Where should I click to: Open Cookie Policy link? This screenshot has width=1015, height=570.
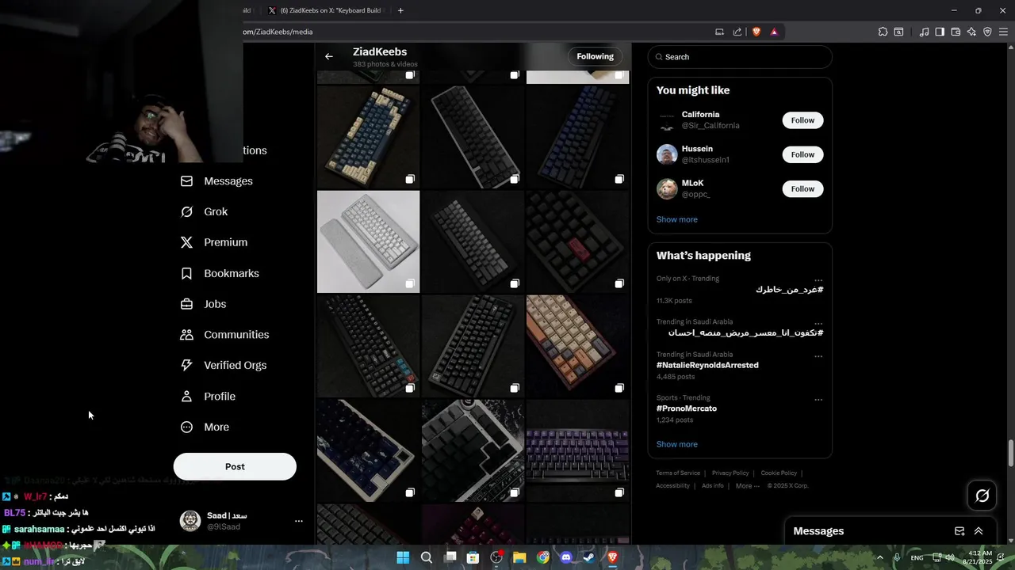[x=779, y=473]
